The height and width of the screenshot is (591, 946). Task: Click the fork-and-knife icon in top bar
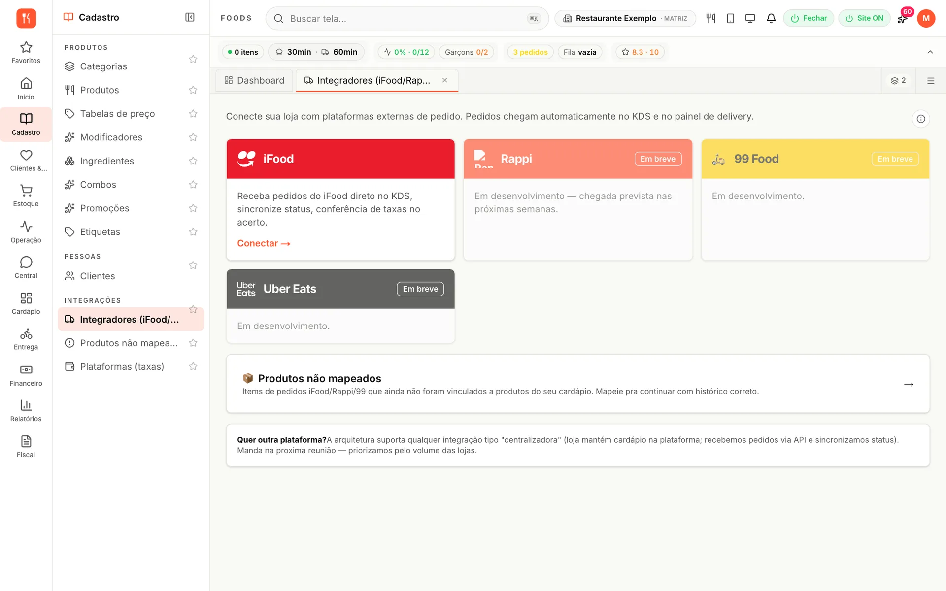point(710,18)
